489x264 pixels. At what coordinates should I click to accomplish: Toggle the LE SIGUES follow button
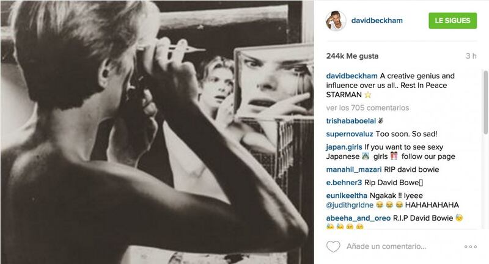coord(452,21)
